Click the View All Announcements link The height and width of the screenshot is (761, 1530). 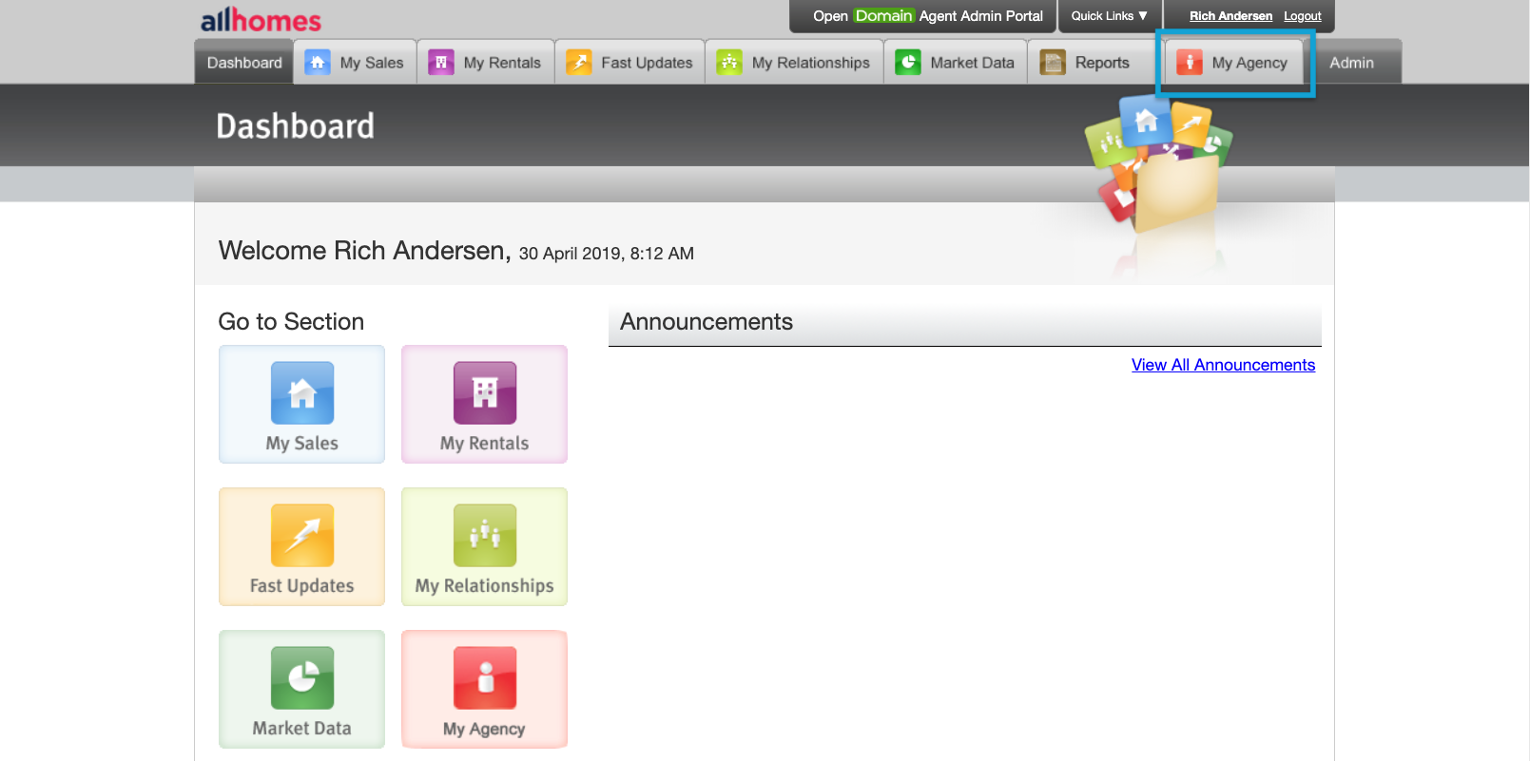(x=1223, y=365)
